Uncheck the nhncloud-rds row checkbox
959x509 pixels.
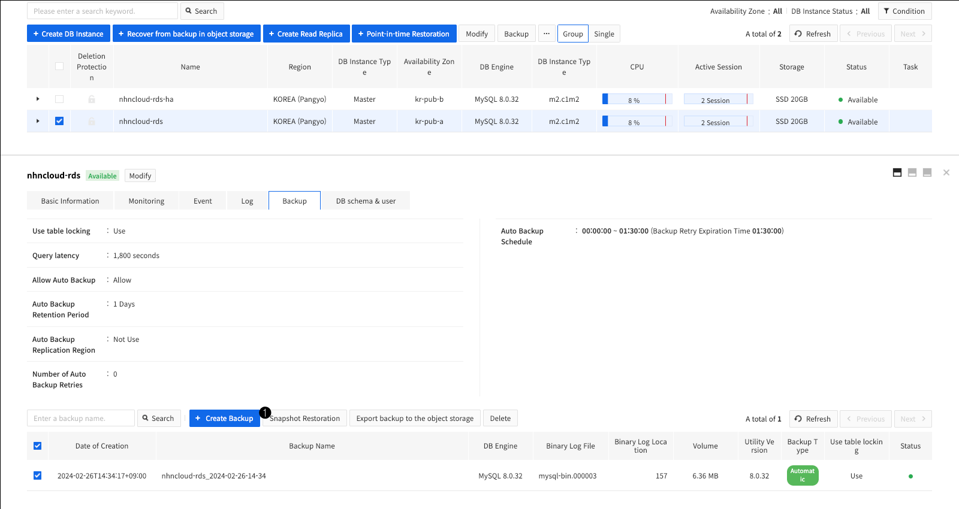coord(59,121)
